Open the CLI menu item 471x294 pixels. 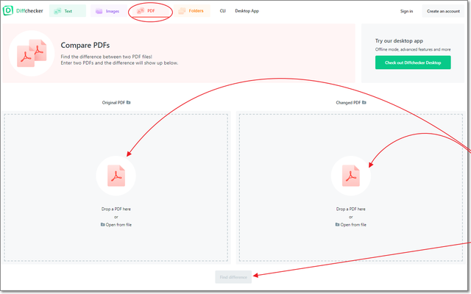click(222, 11)
